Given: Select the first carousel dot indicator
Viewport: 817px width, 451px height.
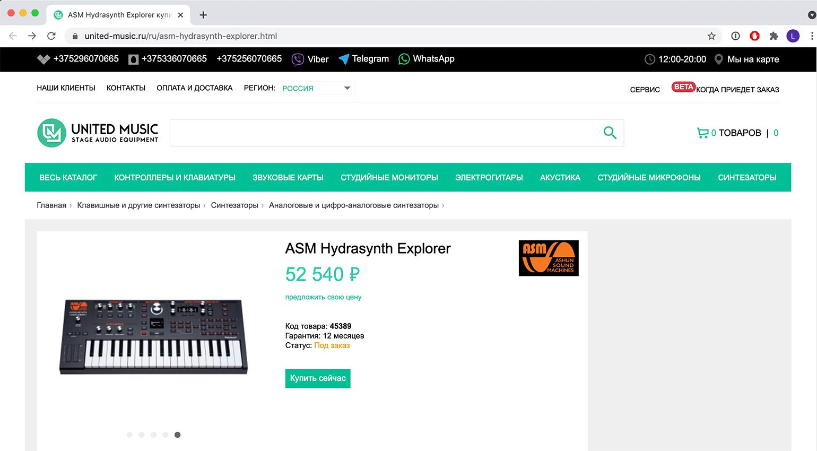Looking at the screenshot, I should pos(129,435).
